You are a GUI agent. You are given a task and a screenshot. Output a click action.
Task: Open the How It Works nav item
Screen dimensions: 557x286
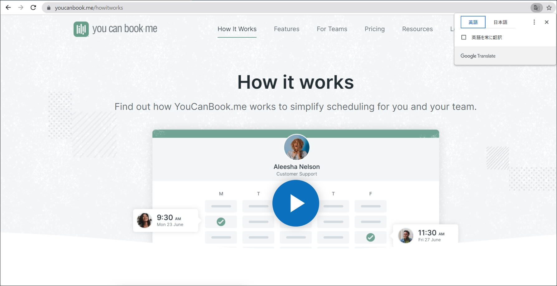[237, 29]
